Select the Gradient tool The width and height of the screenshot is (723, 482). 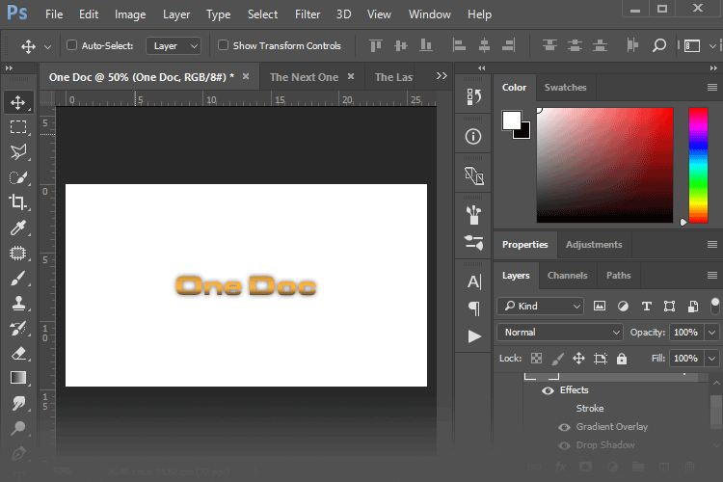(x=18, y=378)
